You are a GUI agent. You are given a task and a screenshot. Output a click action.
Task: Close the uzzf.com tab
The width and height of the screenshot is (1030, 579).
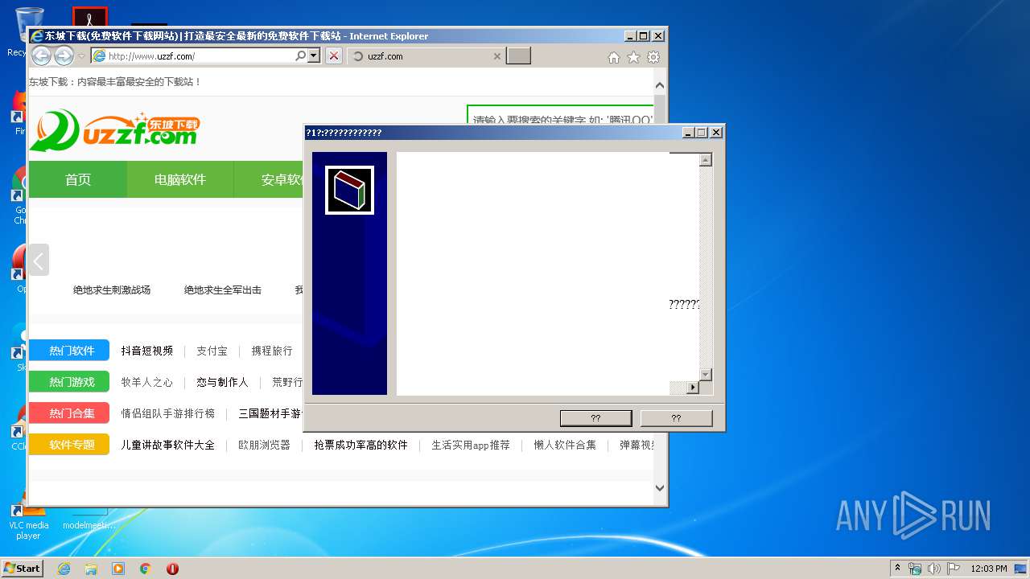(x=496, y=56)
